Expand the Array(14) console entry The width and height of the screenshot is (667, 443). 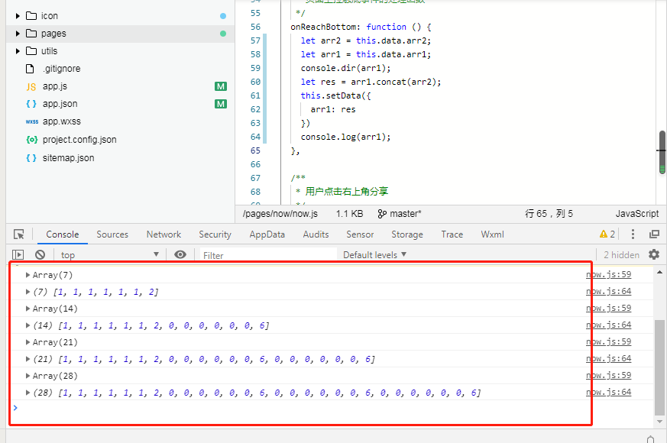28,309
